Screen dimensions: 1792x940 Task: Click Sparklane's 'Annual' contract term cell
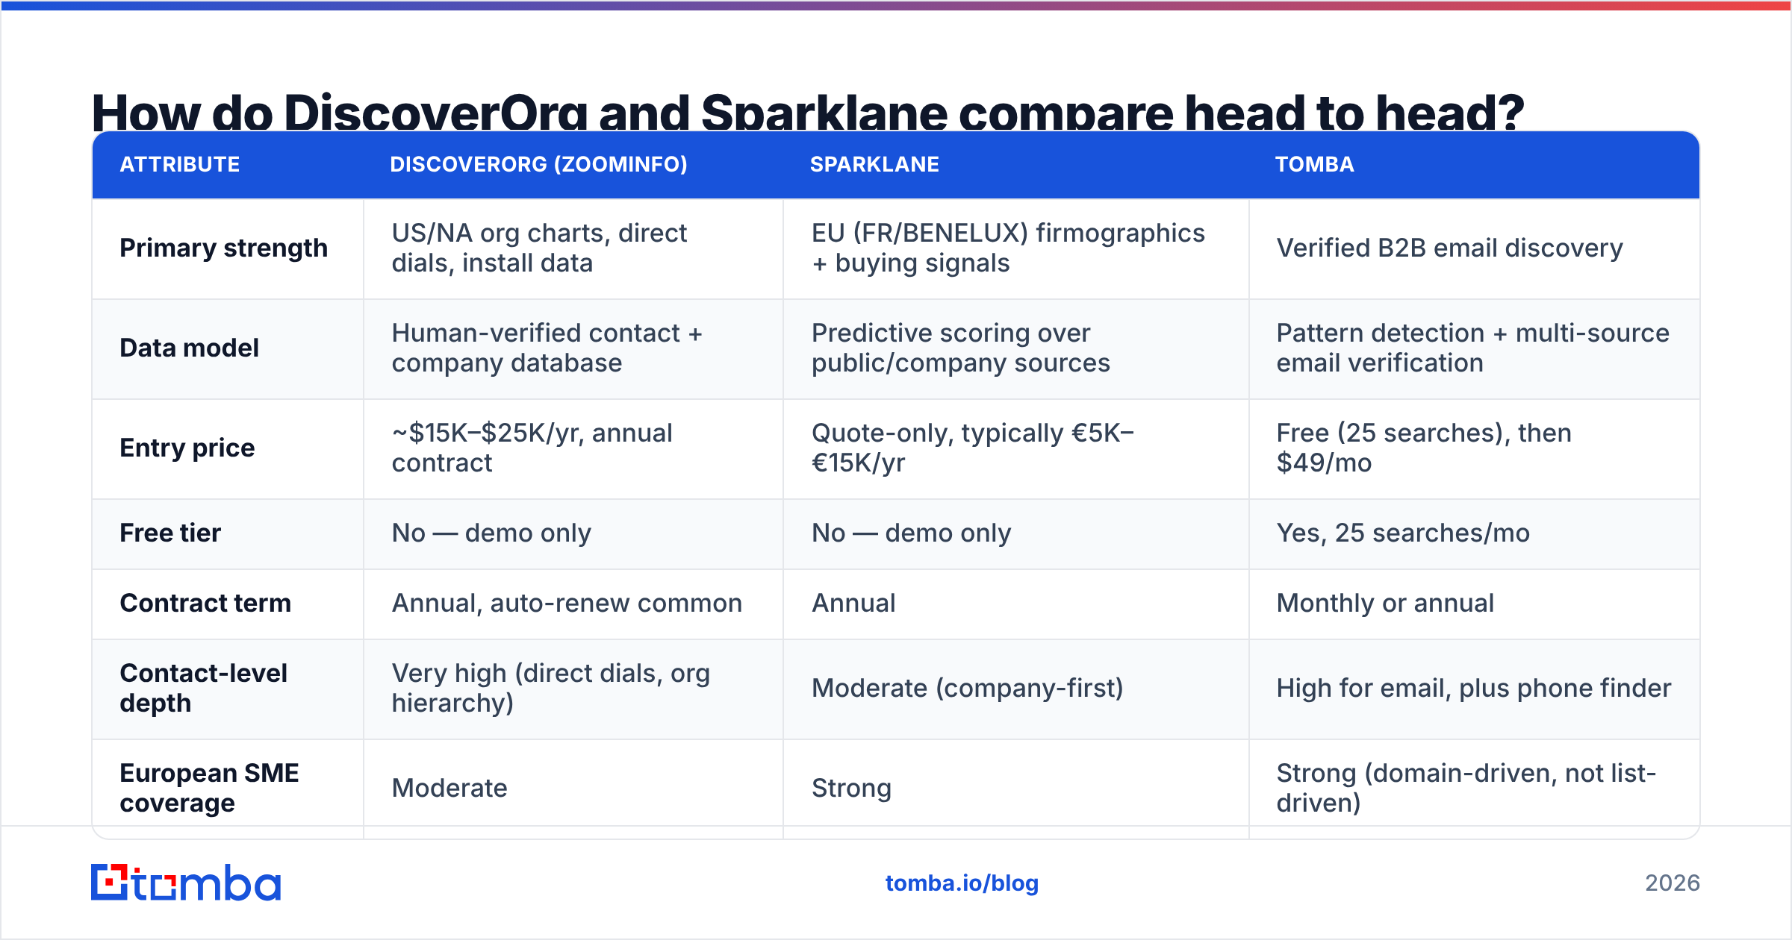[x=1016, y=604]
